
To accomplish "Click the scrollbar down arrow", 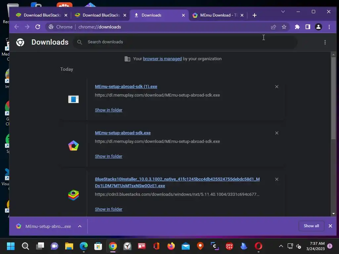I will (333, 213).
